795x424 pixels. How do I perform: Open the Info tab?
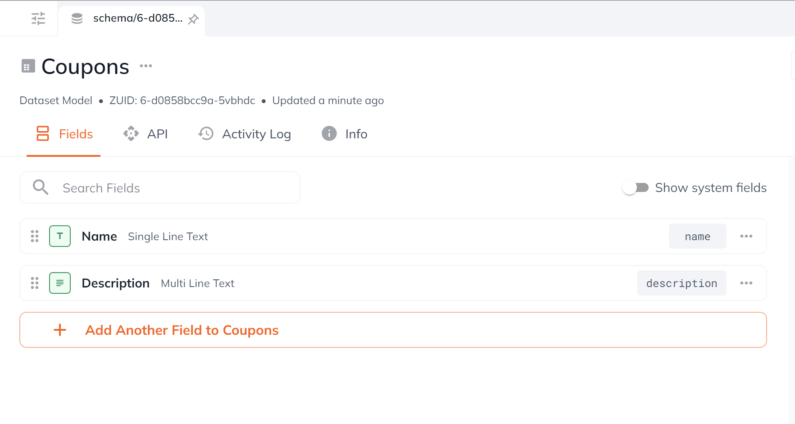(x=344, y=134)
